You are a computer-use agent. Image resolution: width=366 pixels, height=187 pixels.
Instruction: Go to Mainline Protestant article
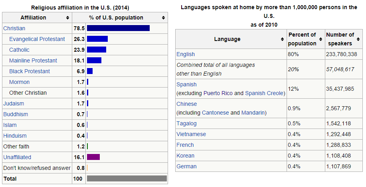tap(33, 60)
